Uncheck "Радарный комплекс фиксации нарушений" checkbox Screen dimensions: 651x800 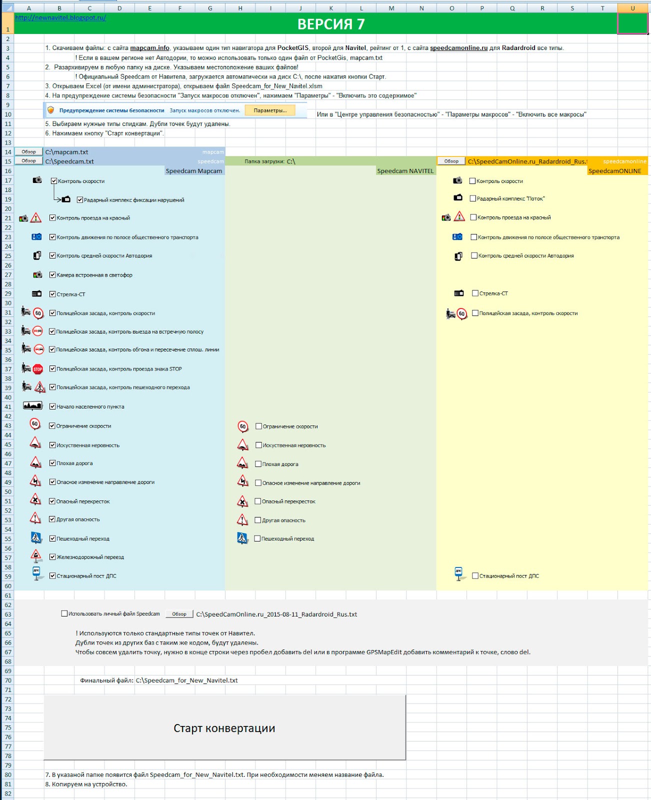coord(80,200)
